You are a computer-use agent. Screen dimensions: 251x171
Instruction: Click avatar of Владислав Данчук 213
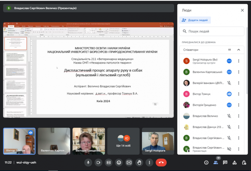[x=186, y=127]
